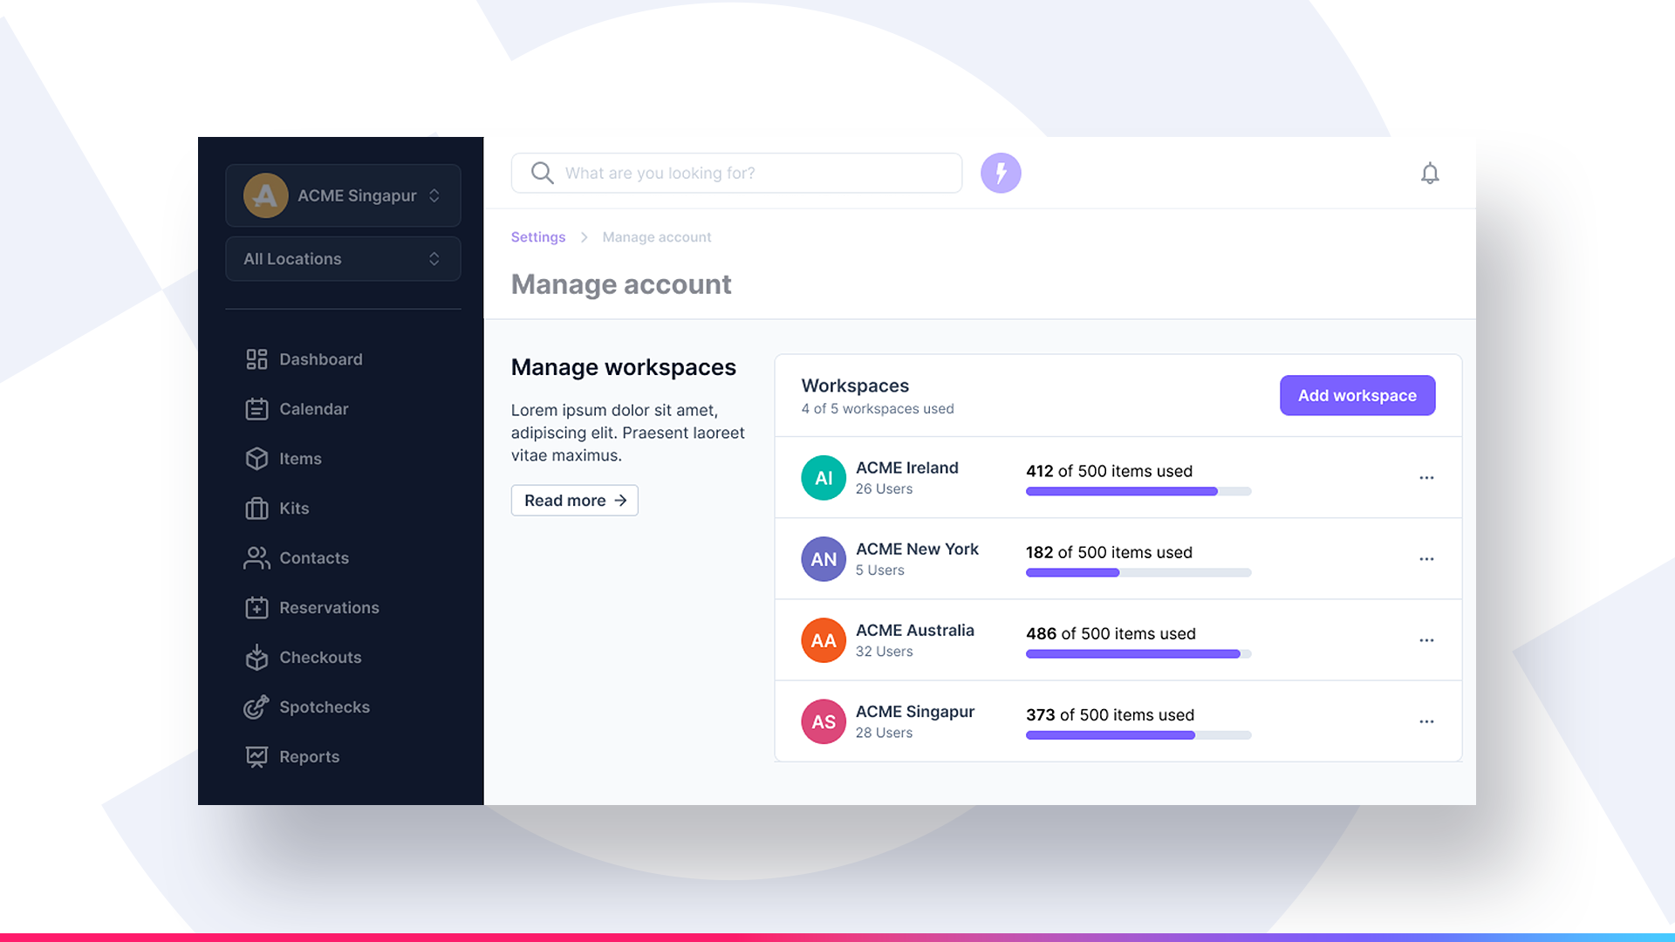Navigate to Settings breadcrumb link
Screen dimensions: 1675x942
coord(537,235)
